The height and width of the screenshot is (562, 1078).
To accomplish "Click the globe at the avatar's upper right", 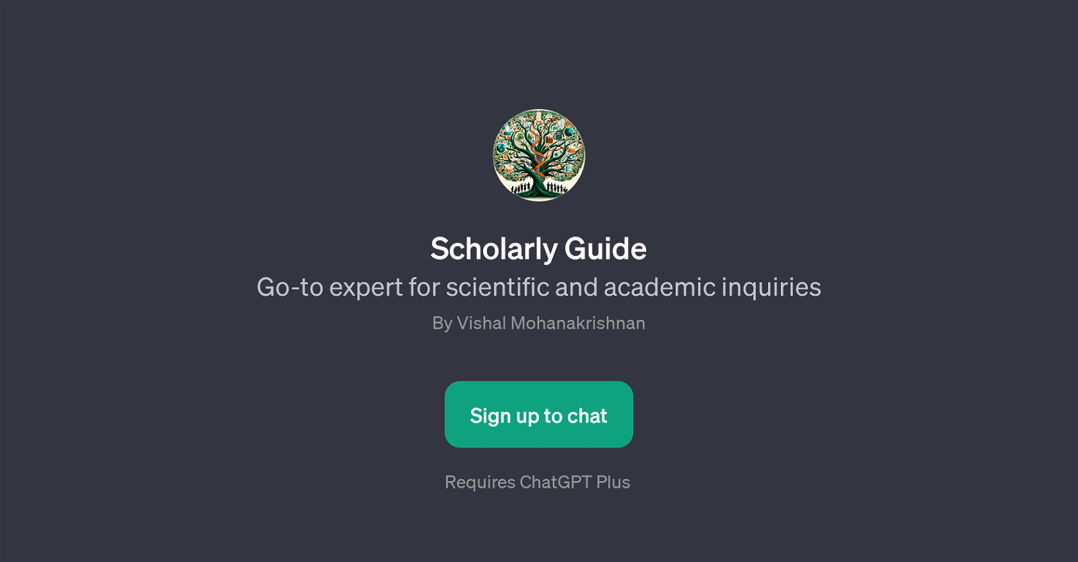I will tap(567, 132).
